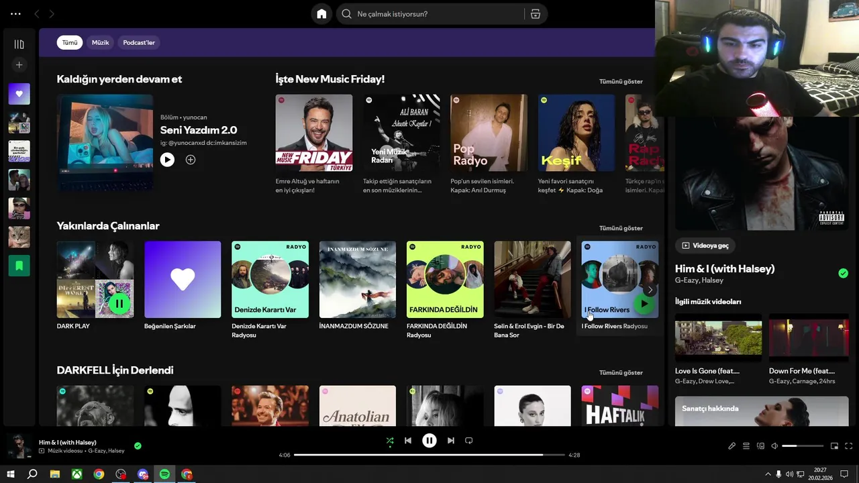The image size is (859, 483).
Task: Pause playback with the main pause button
Action: pos(429,441)
